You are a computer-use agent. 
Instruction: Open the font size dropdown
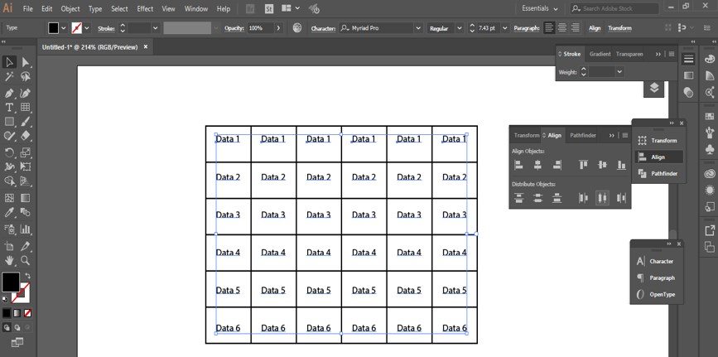click(x=505, y=28)
